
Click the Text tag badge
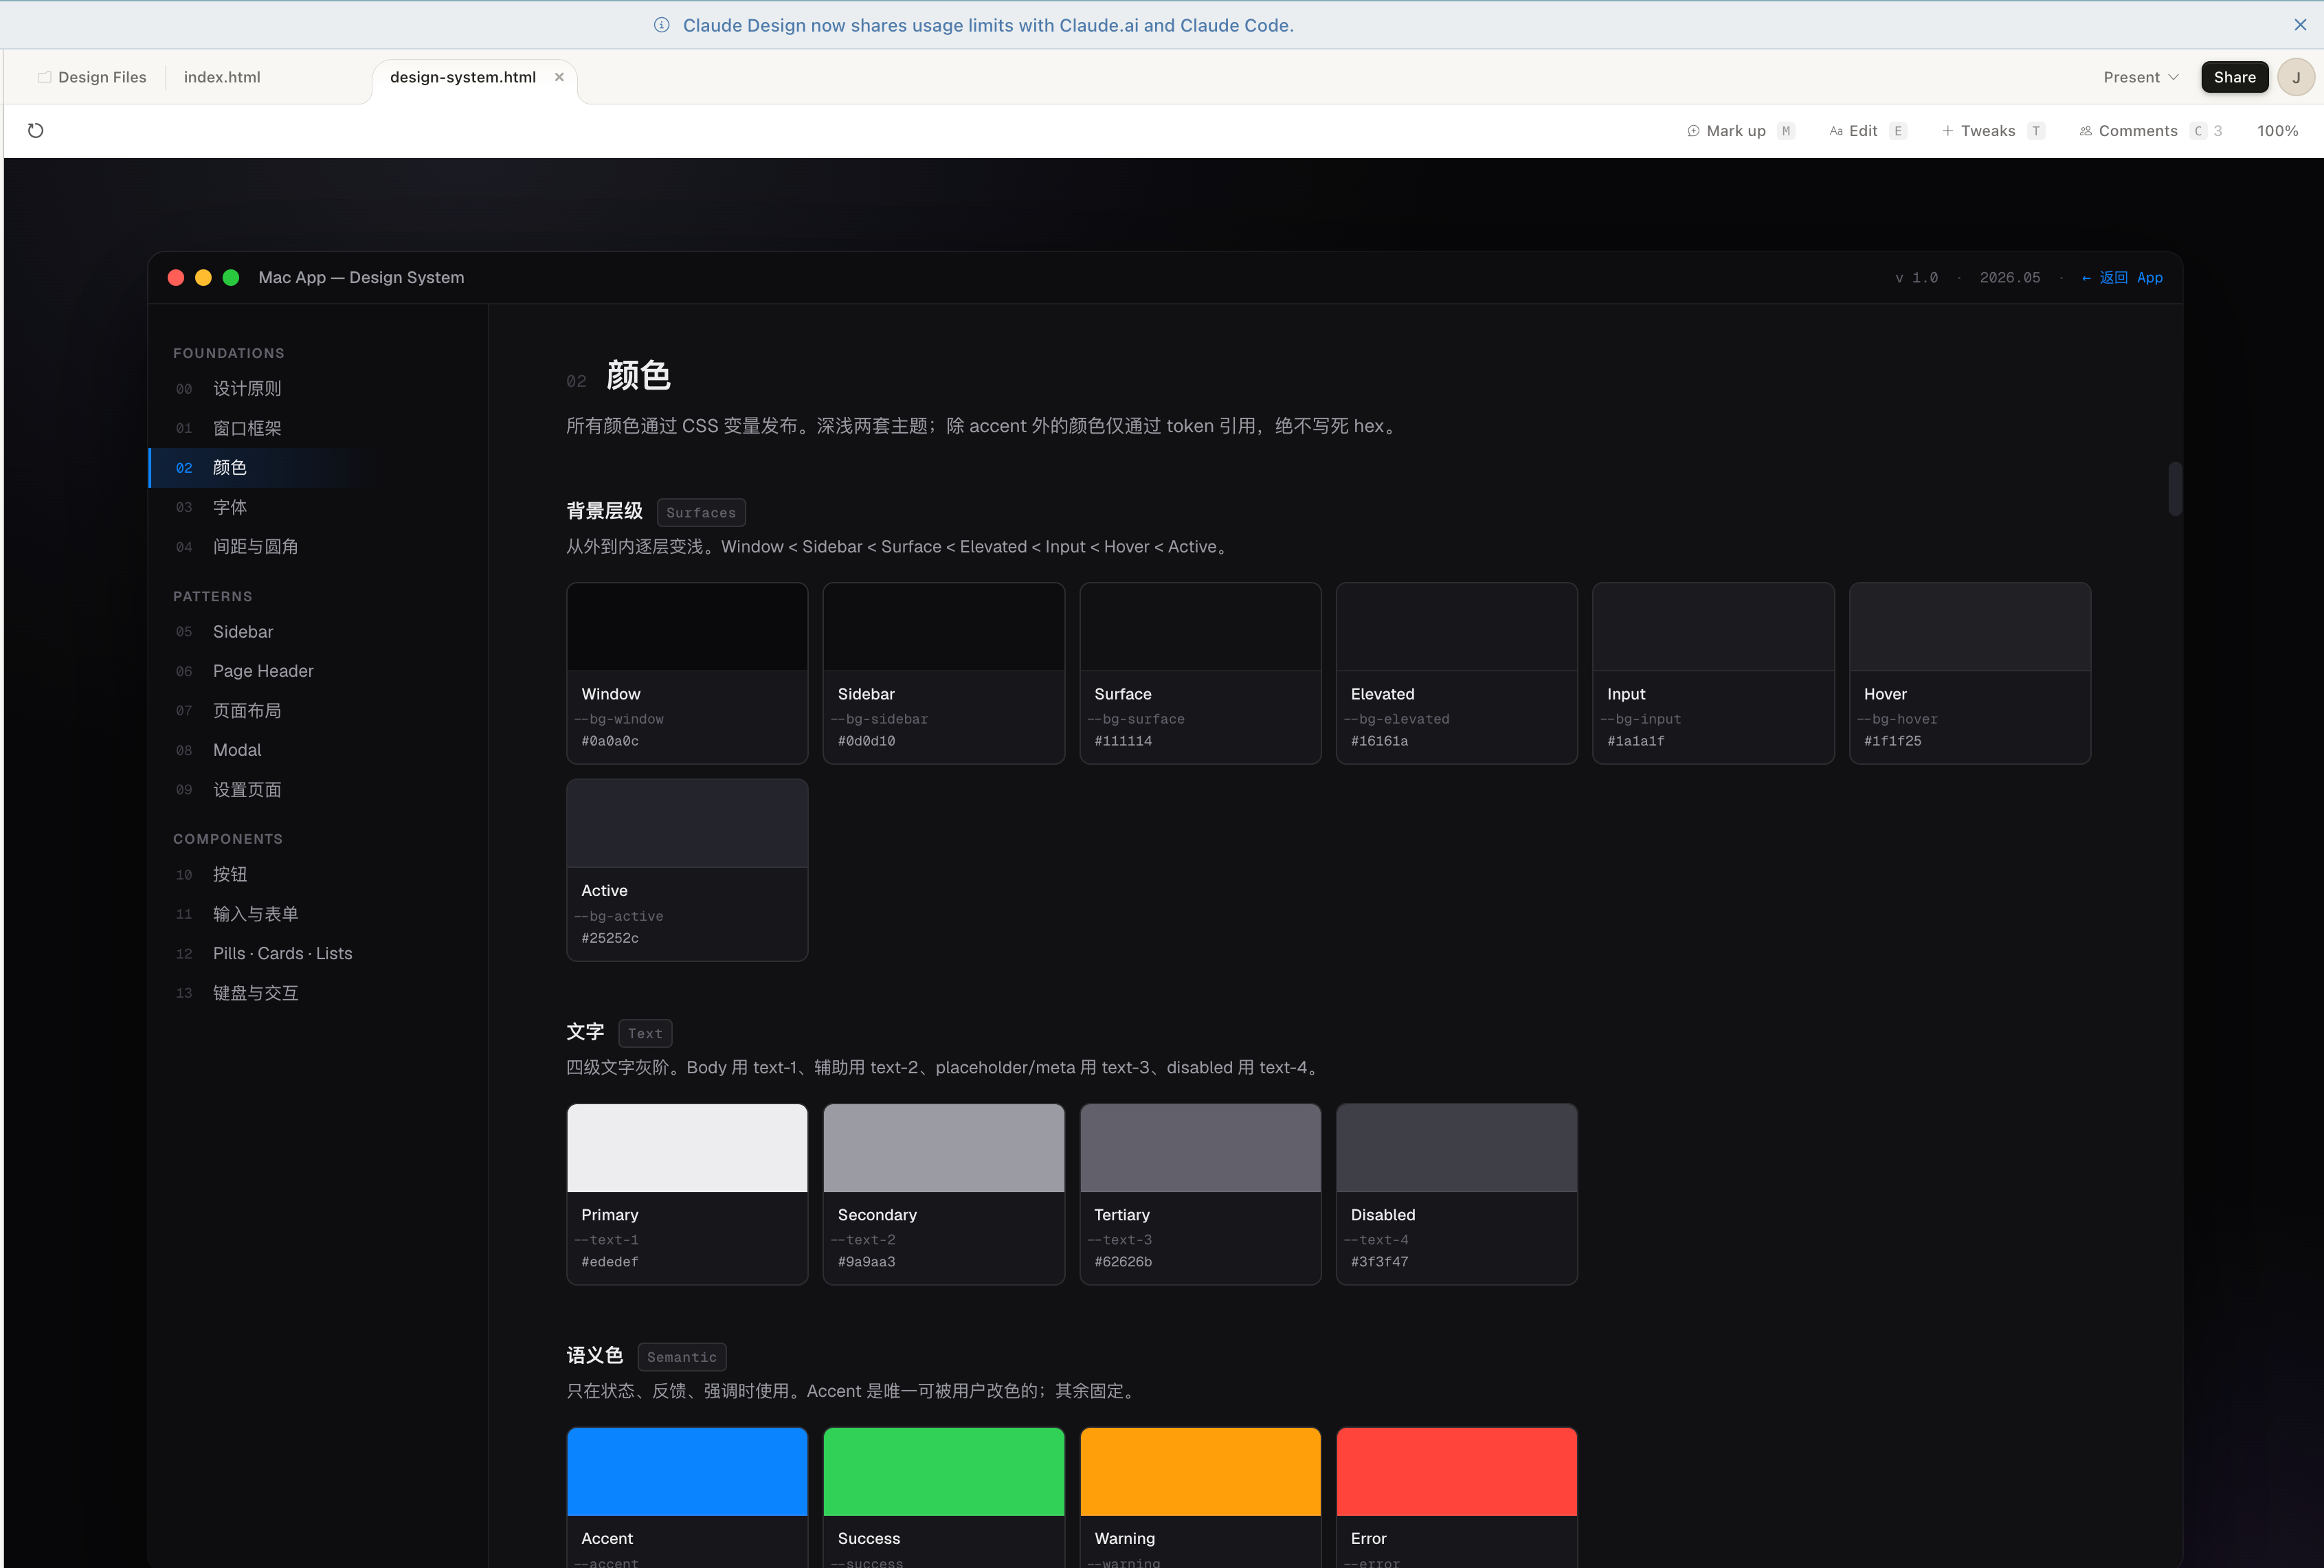click(x=645, y=1033)
